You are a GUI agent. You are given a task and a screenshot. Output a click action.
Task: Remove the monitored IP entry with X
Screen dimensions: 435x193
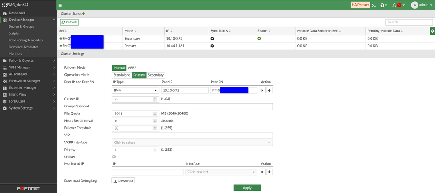click(263, 172)
